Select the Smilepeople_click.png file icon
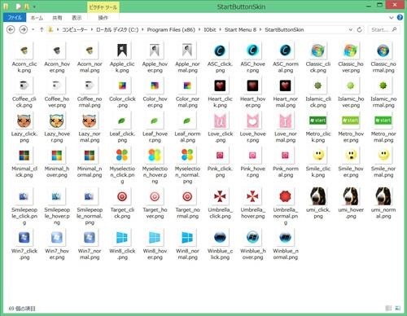The width and height of the screenshot is (407, 316). tap(24, 196)
